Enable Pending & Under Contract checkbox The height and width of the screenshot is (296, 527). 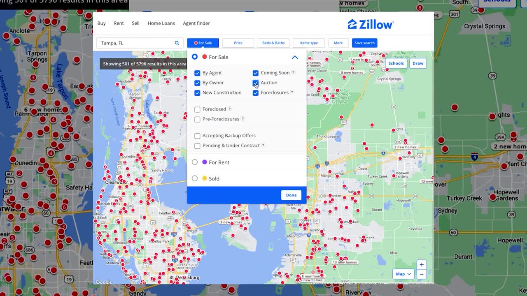click(197, 146)
